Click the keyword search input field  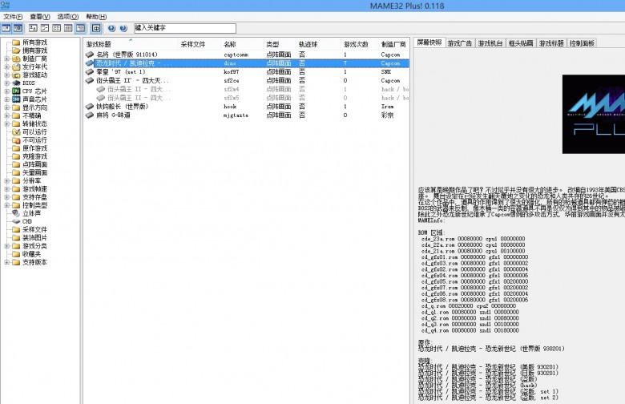coord(185,28)
